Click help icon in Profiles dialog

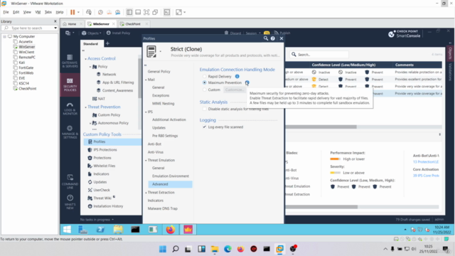(273, 38)
